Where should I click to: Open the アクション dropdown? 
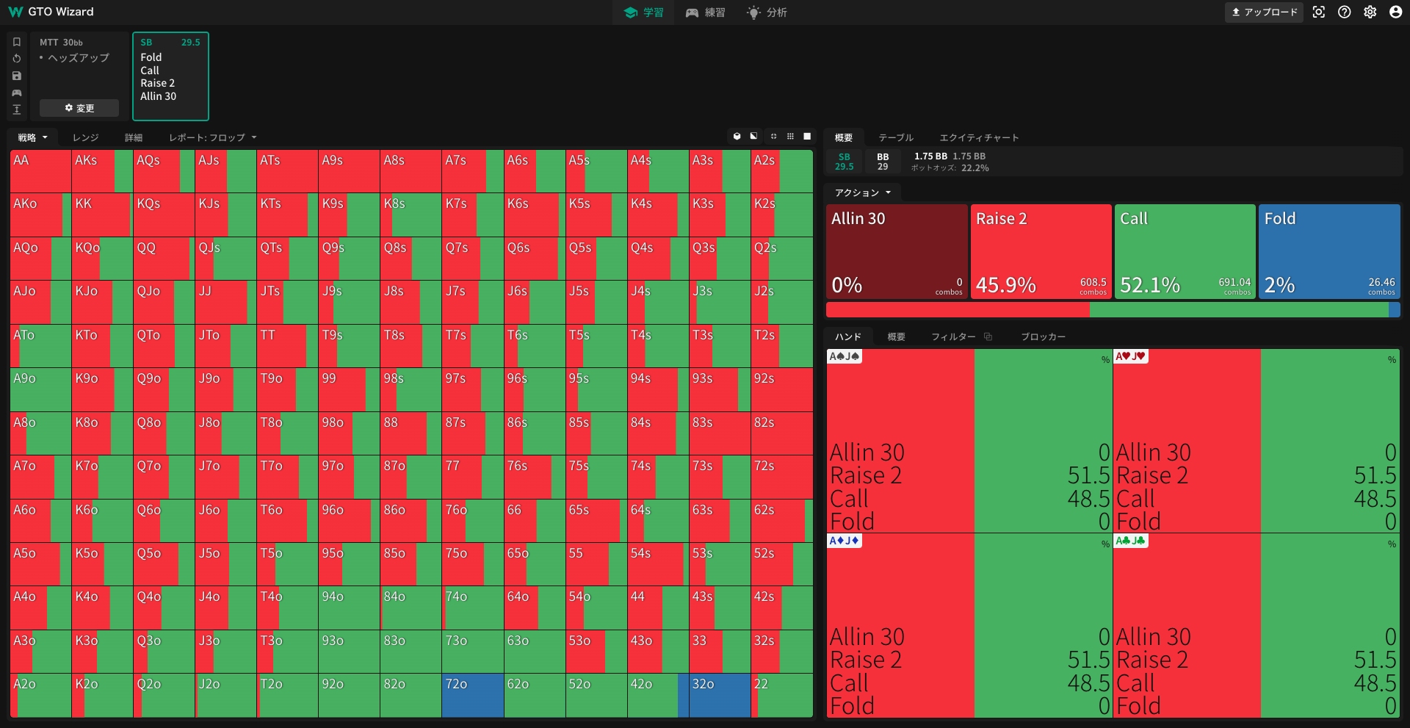pyautogui.click(x=863, y=192)
